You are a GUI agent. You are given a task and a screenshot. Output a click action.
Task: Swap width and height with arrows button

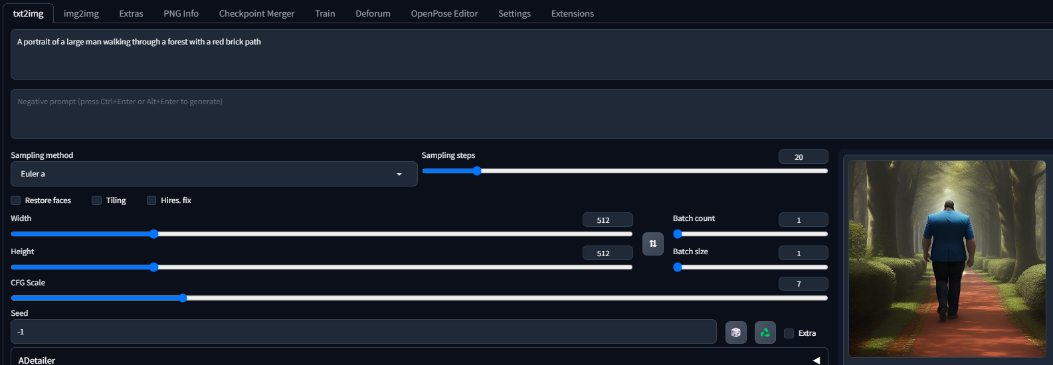coord(653,244)
